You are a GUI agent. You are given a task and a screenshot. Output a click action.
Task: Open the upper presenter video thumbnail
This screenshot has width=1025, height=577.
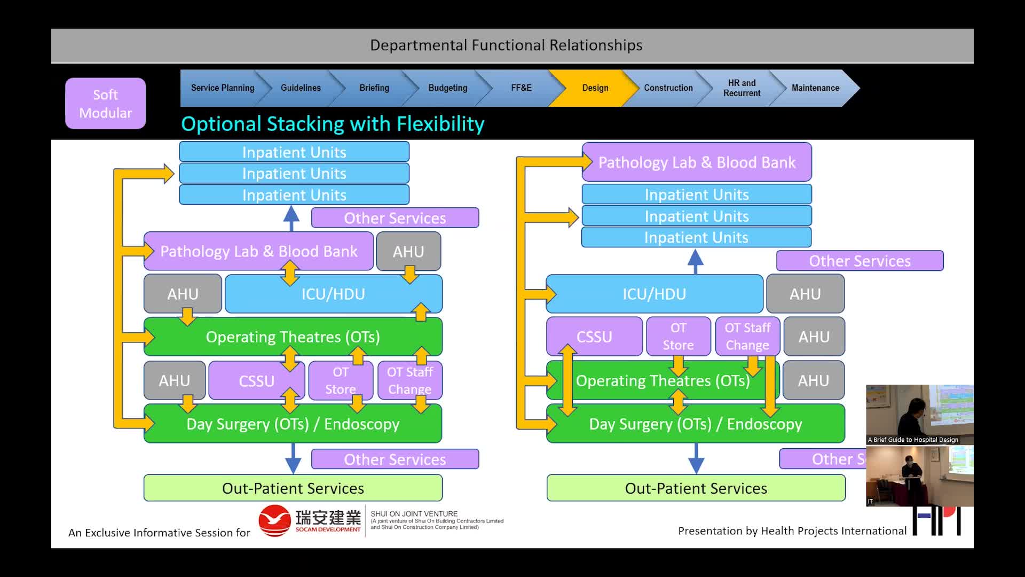pyautogui.click(x=919, y=414)
